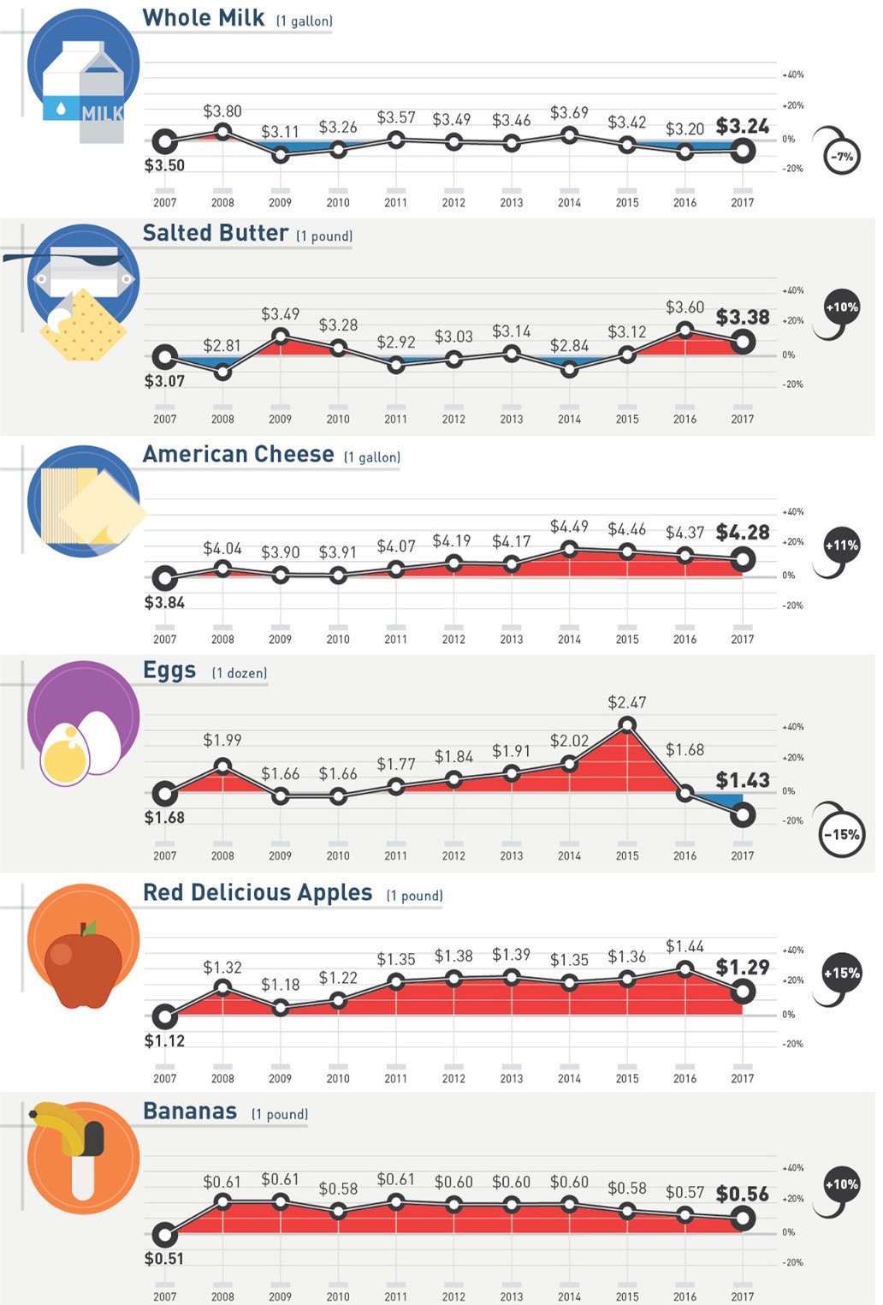Select the American Cheese slices icon

(84, 502)
